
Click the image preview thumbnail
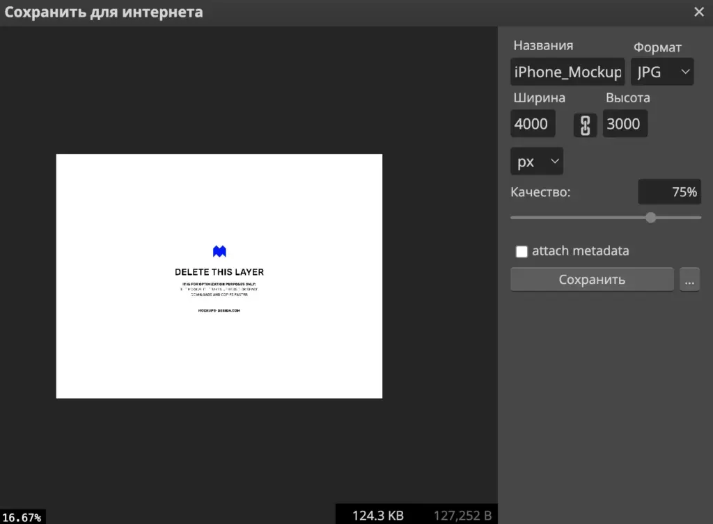(x=219, y=276)
